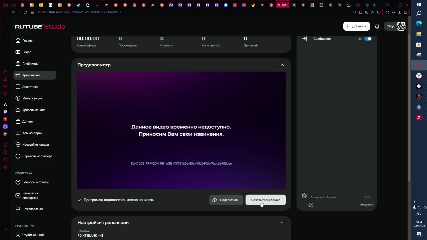Image resolution: width=427 pixels, height=240 pixels.
Task: Open Справочник блогера
Action: pyautogui.click(x=35, y=156)
